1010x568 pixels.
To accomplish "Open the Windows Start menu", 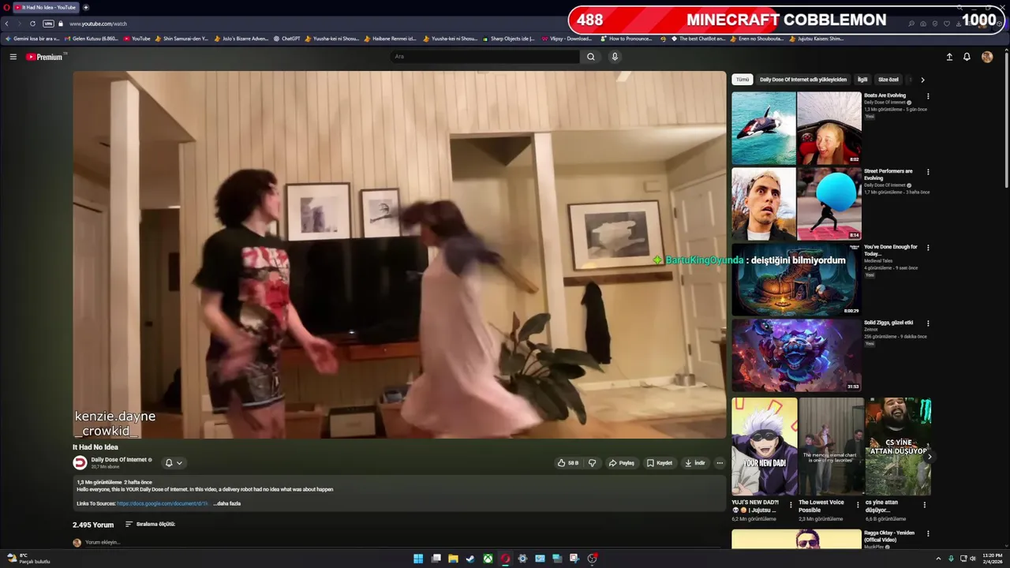I will point(418,559).
